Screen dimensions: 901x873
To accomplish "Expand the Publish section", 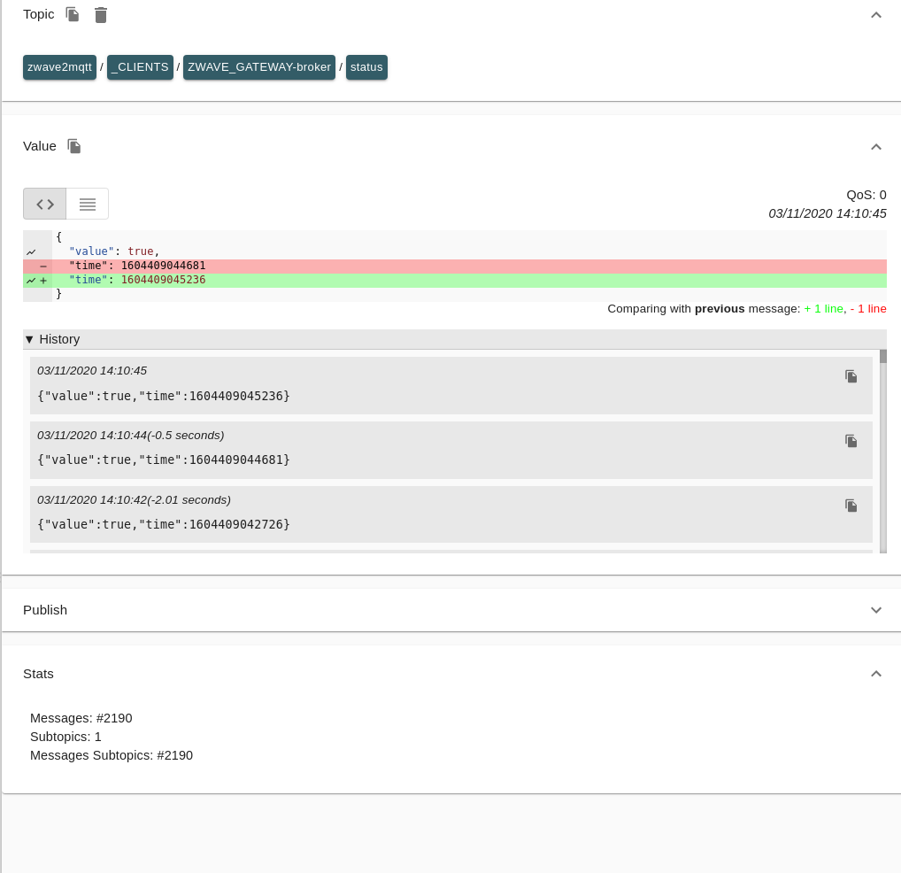I will (876, 610).
